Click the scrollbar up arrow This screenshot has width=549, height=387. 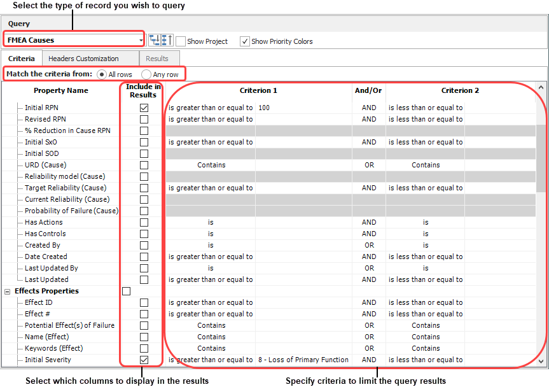click(x=541, y=88)
